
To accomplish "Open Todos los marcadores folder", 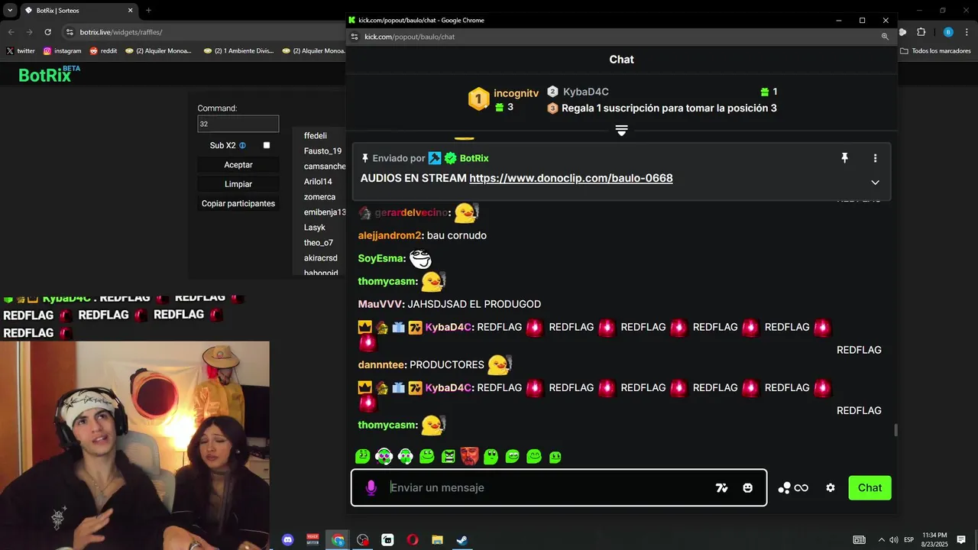I will click(936, 51).
